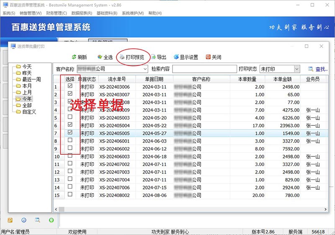The height and width of the screenshot is (235, 335).
Task: Open 打印预览 print preview
Action: tap(132, 57)
